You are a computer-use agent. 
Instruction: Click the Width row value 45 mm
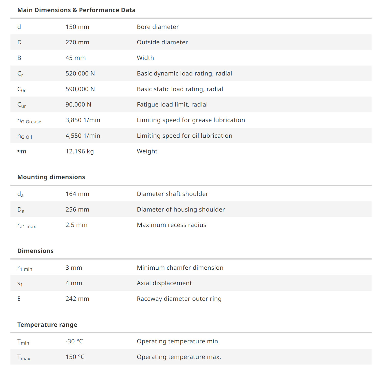point(76,58)
